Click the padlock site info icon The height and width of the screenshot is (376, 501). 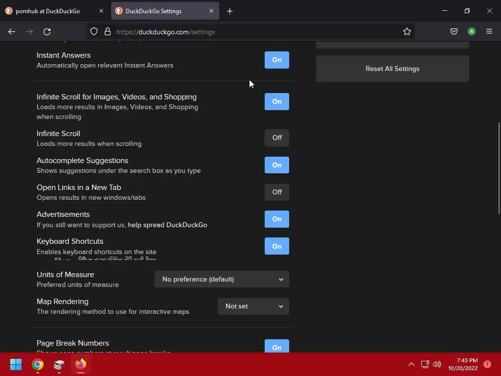click(x=108, y=32)
